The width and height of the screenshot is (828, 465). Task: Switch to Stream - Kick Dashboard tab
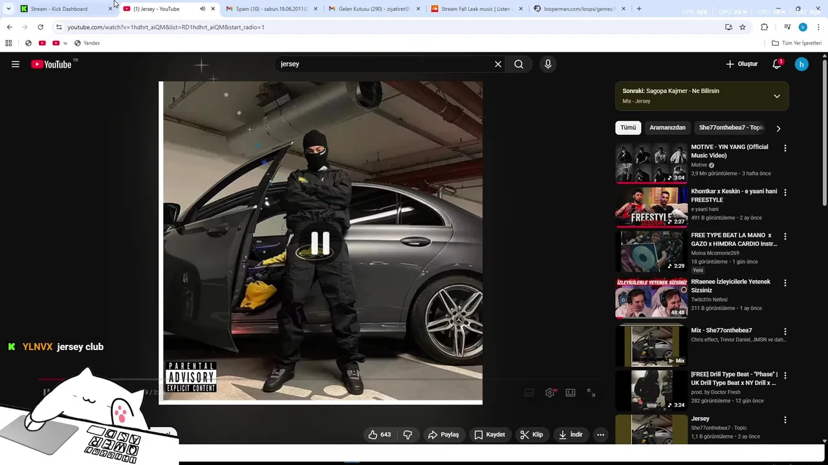click(x=65, y=9)
